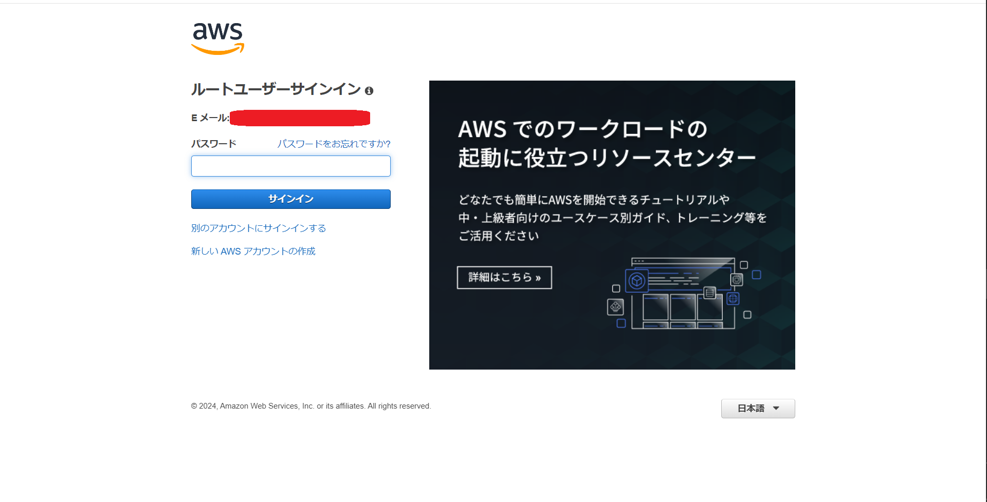Click the resource center banner image

coord(612,225)
